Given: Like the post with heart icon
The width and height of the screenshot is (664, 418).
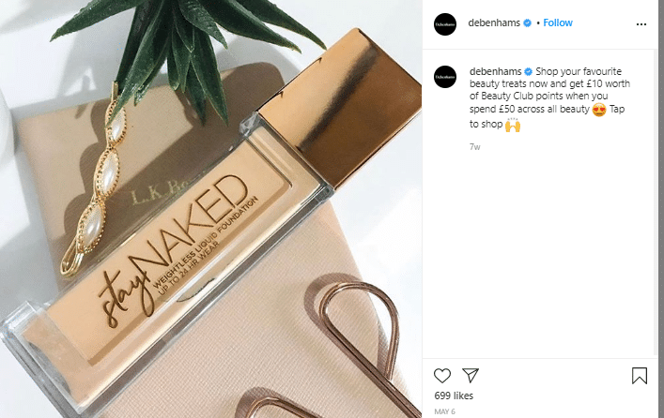Looking at the screenshot, I should tap(442, 375).
